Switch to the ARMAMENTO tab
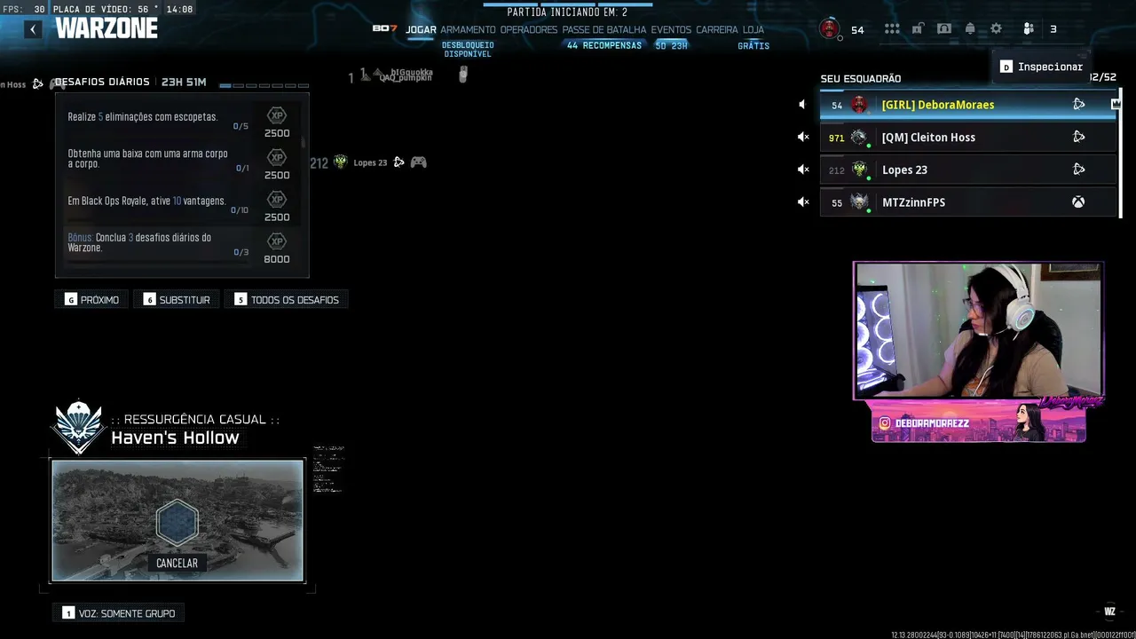The height and width of the screenshot is (639, 1136). coord(468,29)
